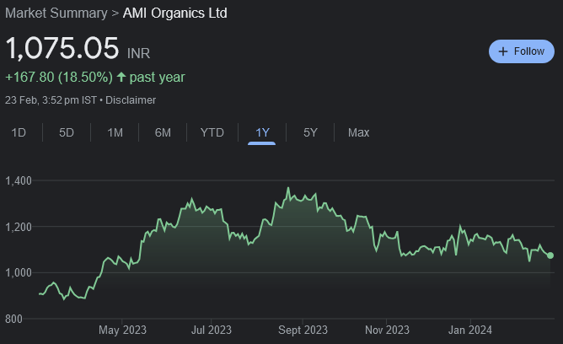Open the Disclaimer link

pyautogui.click(x=131, y=99)
